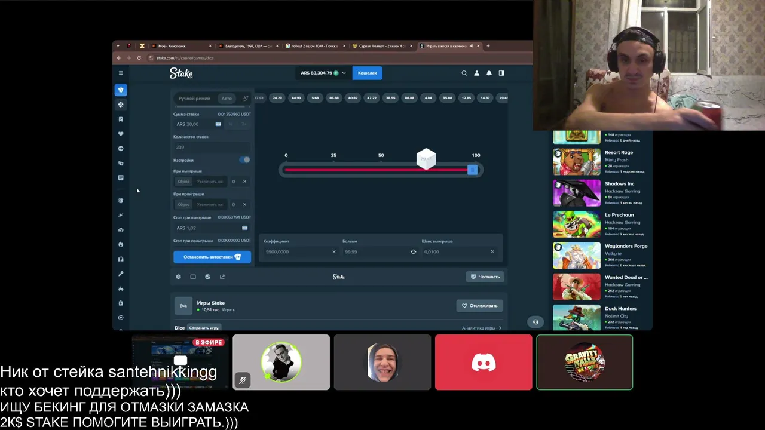Open the user profile icon
This screenshot has height=430, width=765.
coord(476,73)
